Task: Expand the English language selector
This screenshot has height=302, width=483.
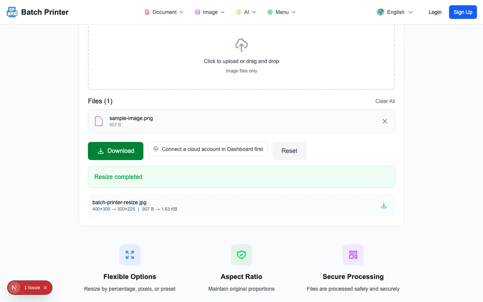Action: 395,12
